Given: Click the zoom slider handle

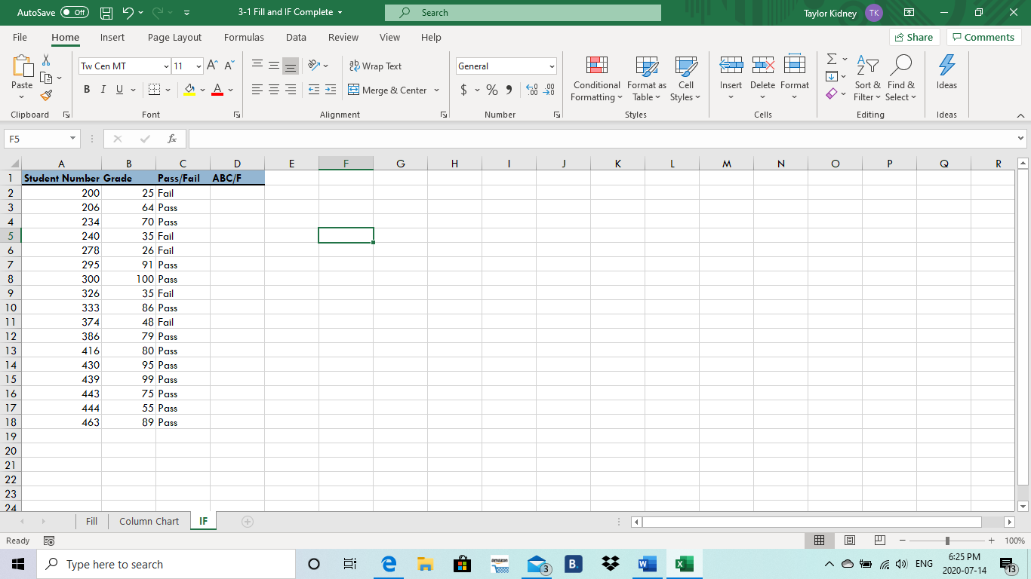Looking at the screenshot, I should [947, 541].
